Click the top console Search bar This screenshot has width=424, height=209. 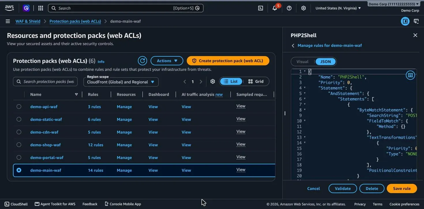(126, 8)
